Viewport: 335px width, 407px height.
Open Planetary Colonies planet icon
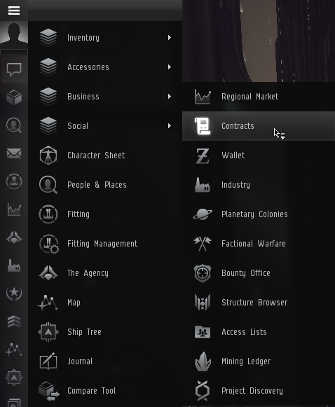pos(203,214)
